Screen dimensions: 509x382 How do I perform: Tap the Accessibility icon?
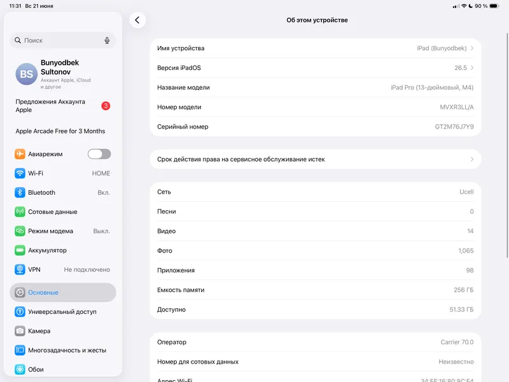(x=20, y=312)
